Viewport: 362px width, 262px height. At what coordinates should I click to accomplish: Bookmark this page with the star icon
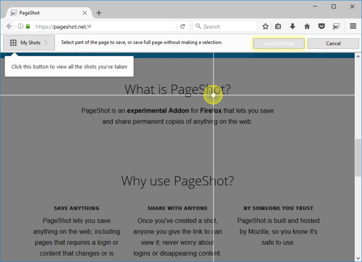click(x=265, y=26)
